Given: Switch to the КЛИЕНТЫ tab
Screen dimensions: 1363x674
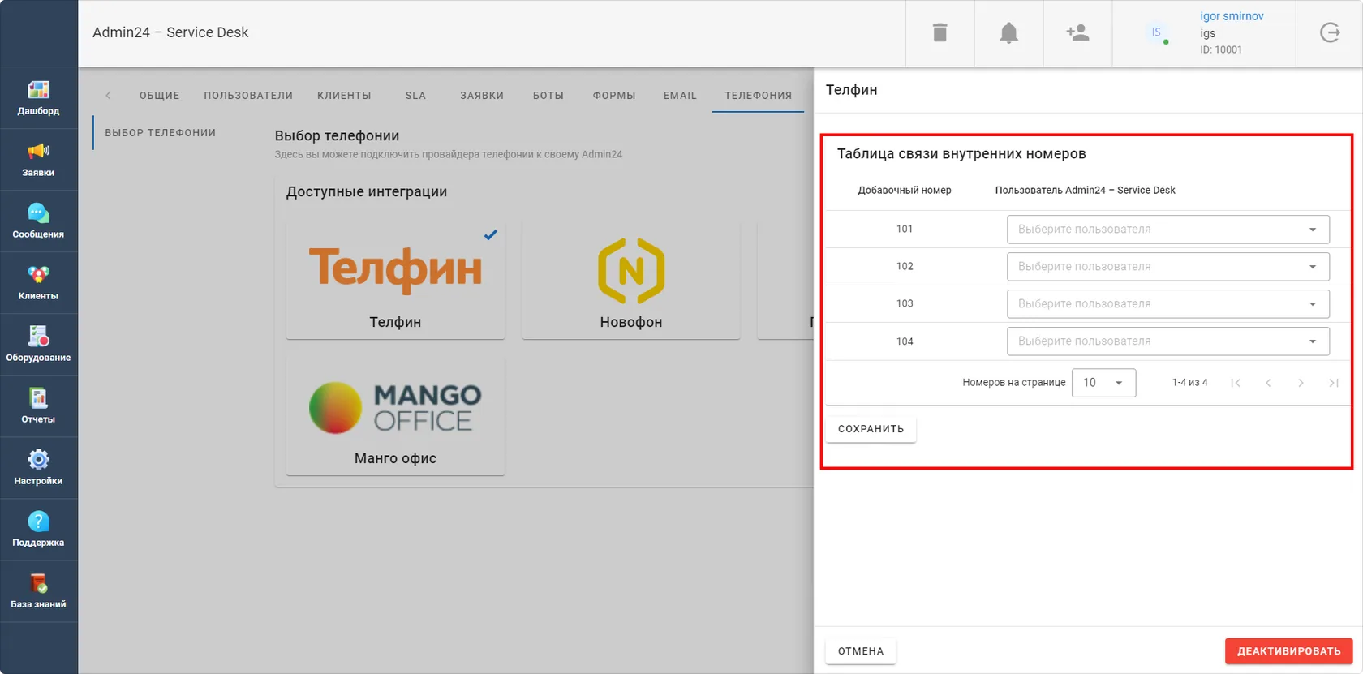Looking at the screenshot, I should (x=344, y=96).
